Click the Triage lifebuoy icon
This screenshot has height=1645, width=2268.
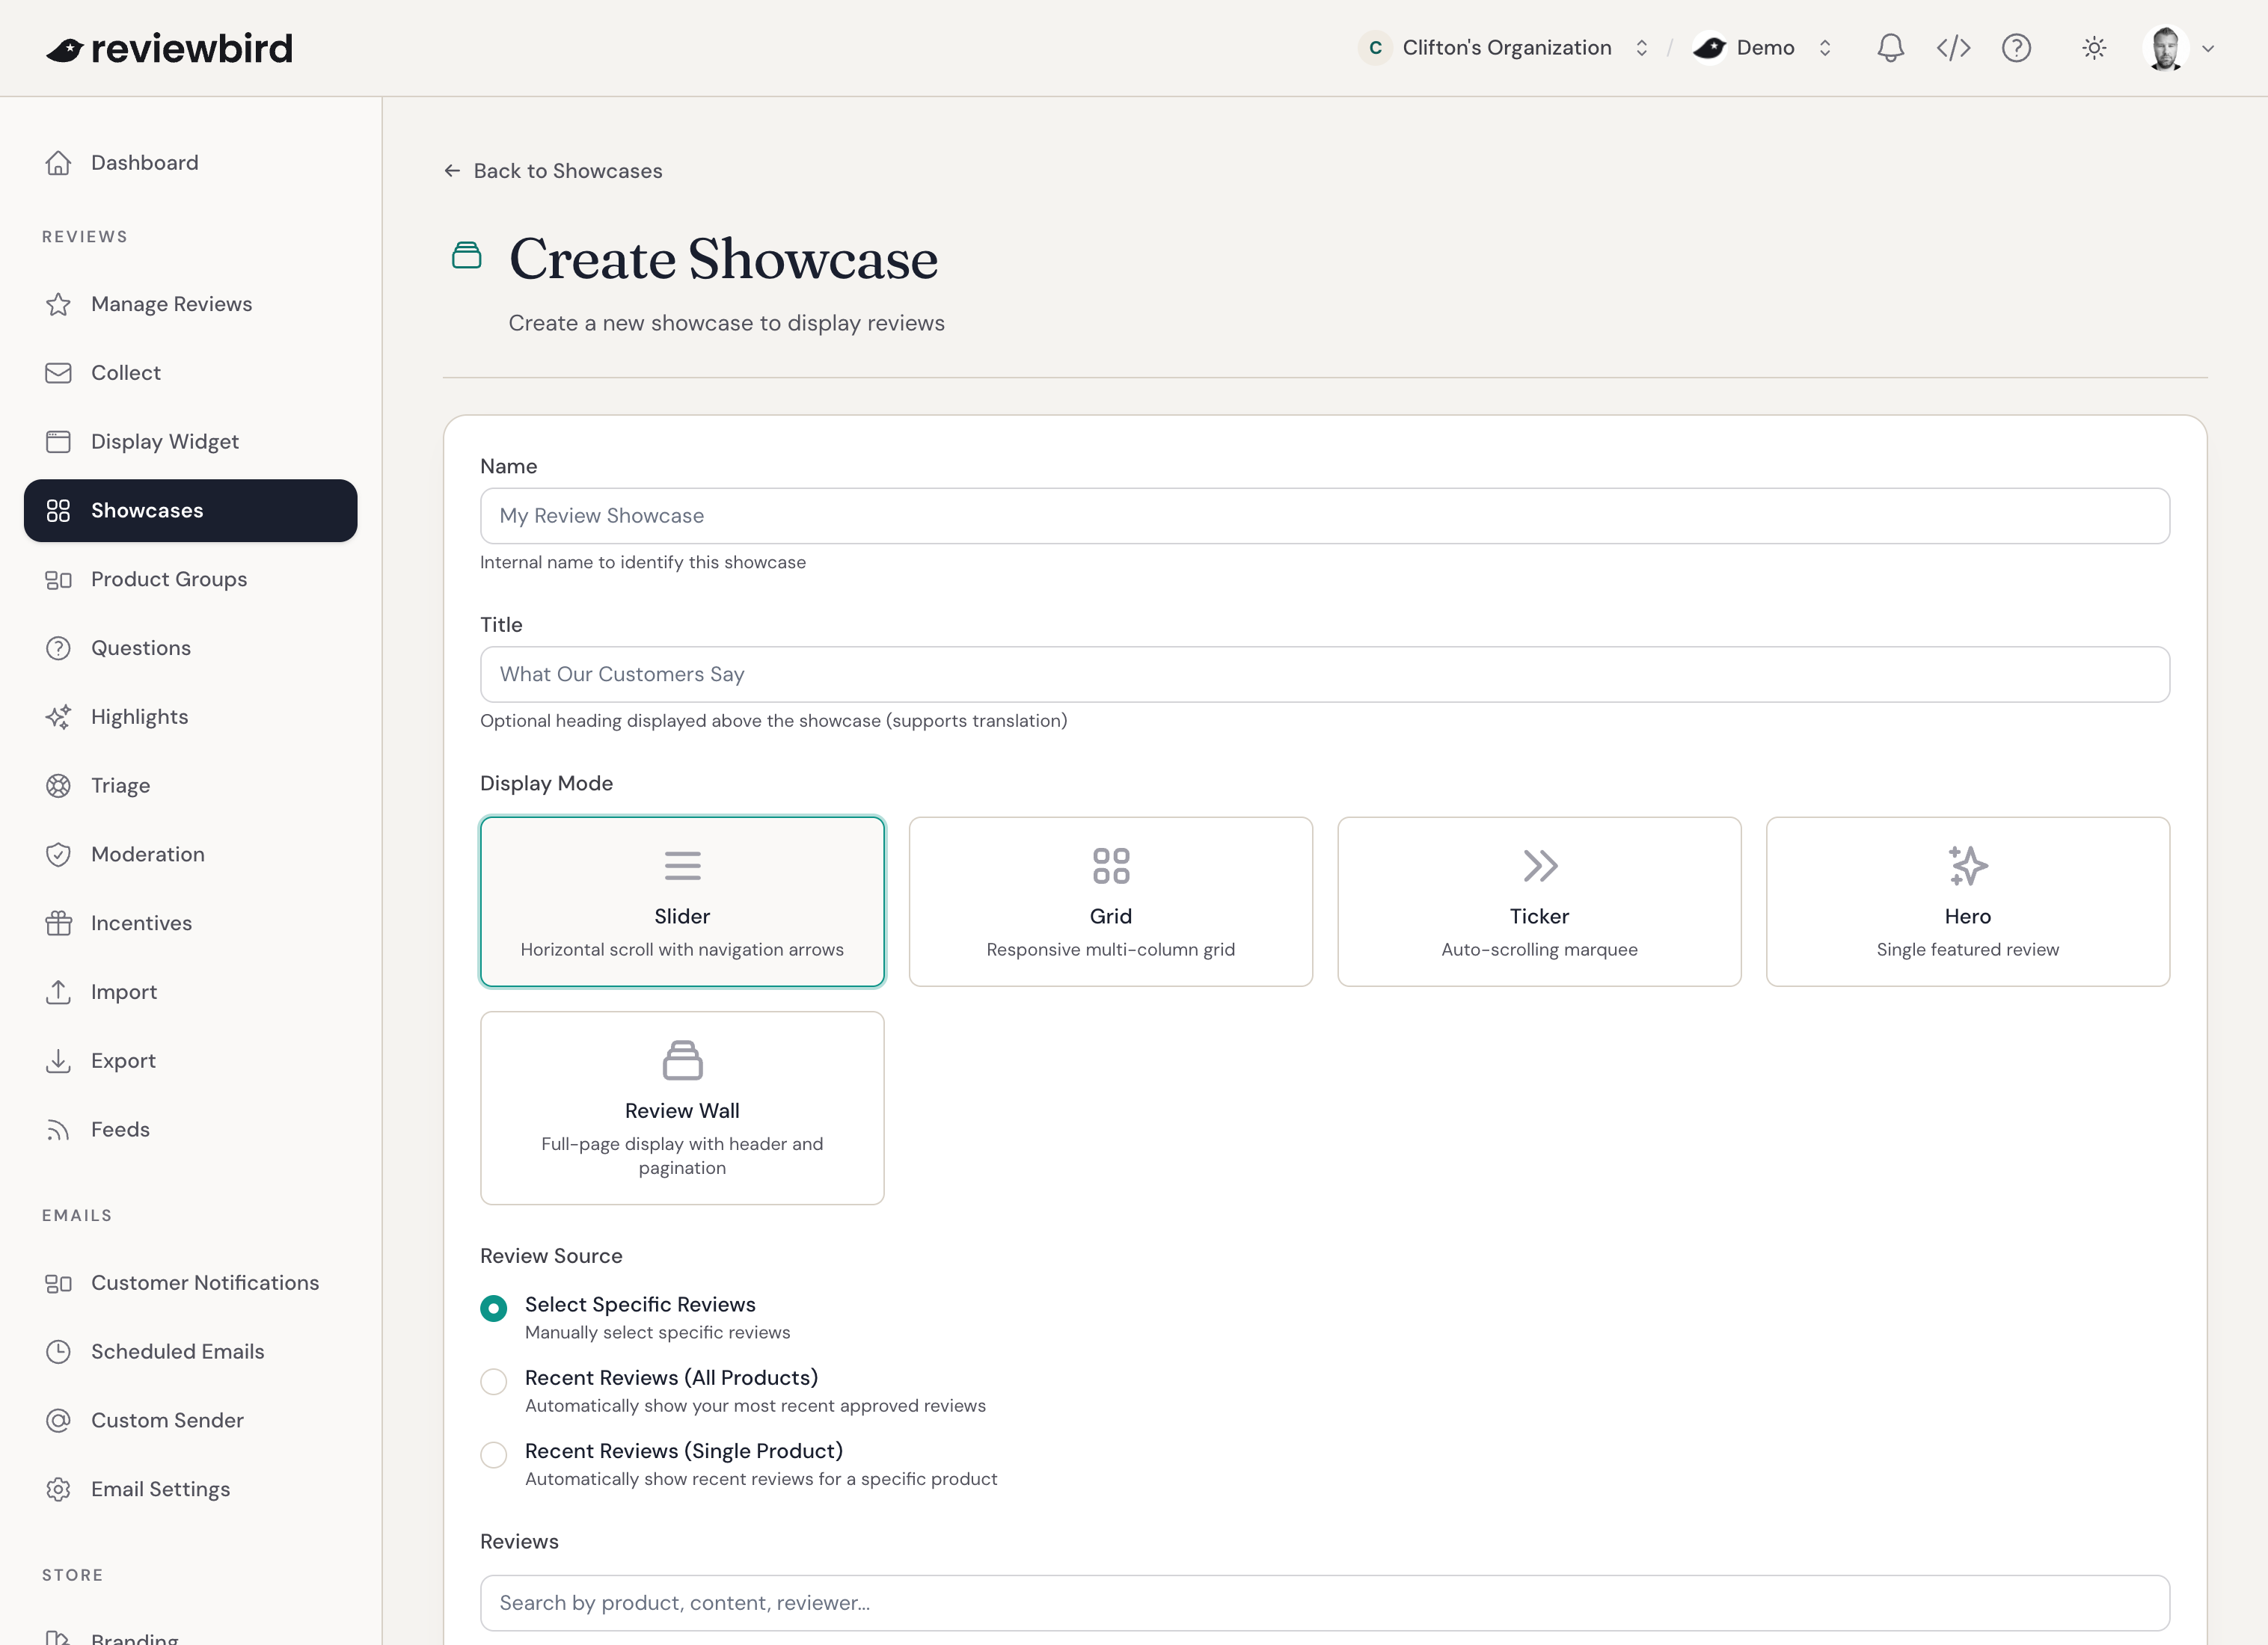tap(58, 786)
